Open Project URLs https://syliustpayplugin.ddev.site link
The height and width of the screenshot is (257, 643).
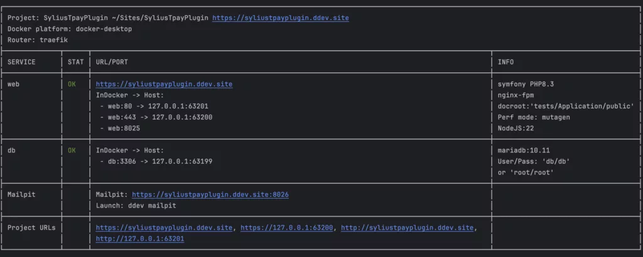point(164,228)
